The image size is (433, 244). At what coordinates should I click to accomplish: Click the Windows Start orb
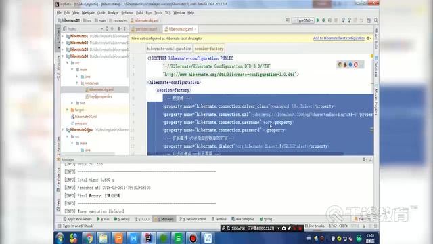[60, 238]
